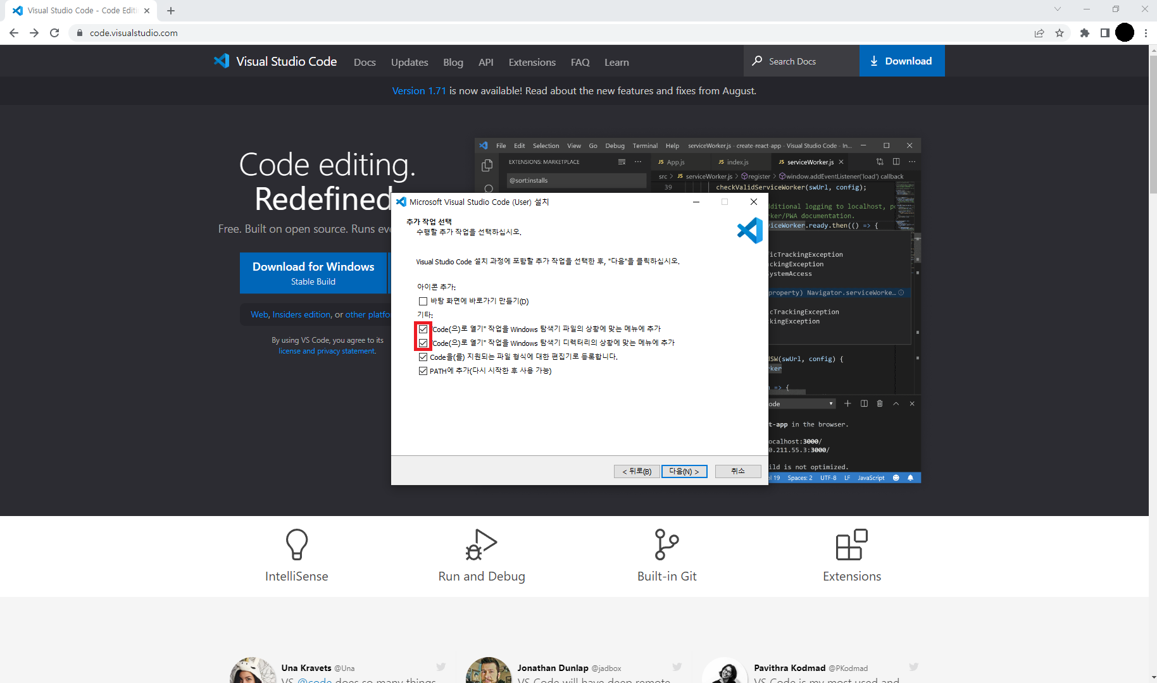The width and height of the screenshot is (1157, 683).
Task: Open the Una Kravets testimonial name
Action: point(306,668)
